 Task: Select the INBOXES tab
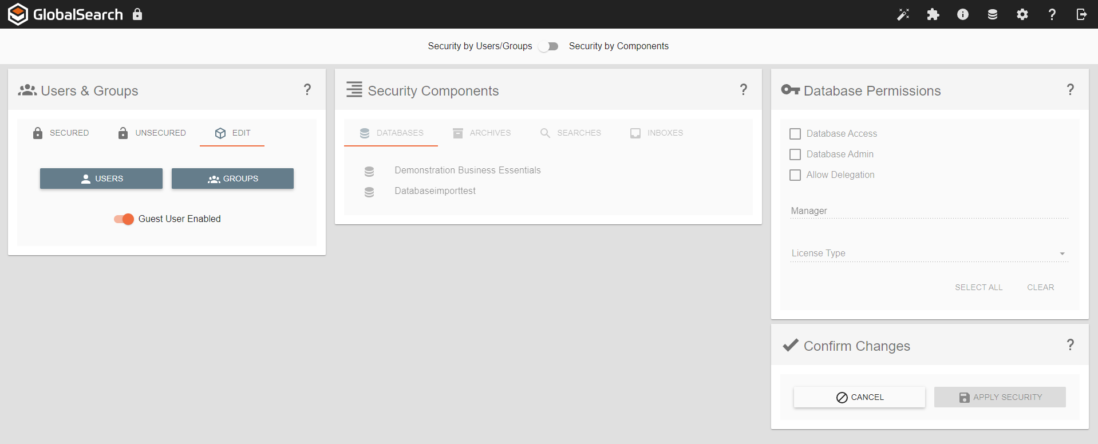657,133
